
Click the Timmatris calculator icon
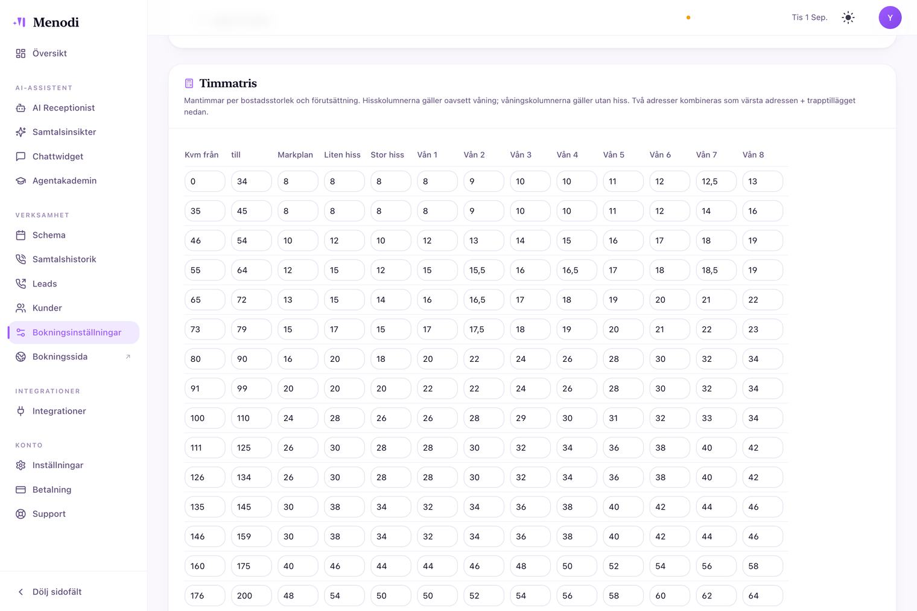[x=189, y=83]
